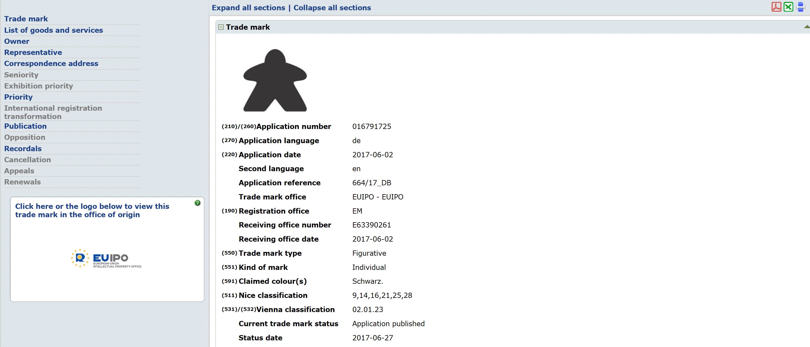Select the Opposition sidebar item
810x347 pixels.
pyautogui.click(x=24, y=137)
